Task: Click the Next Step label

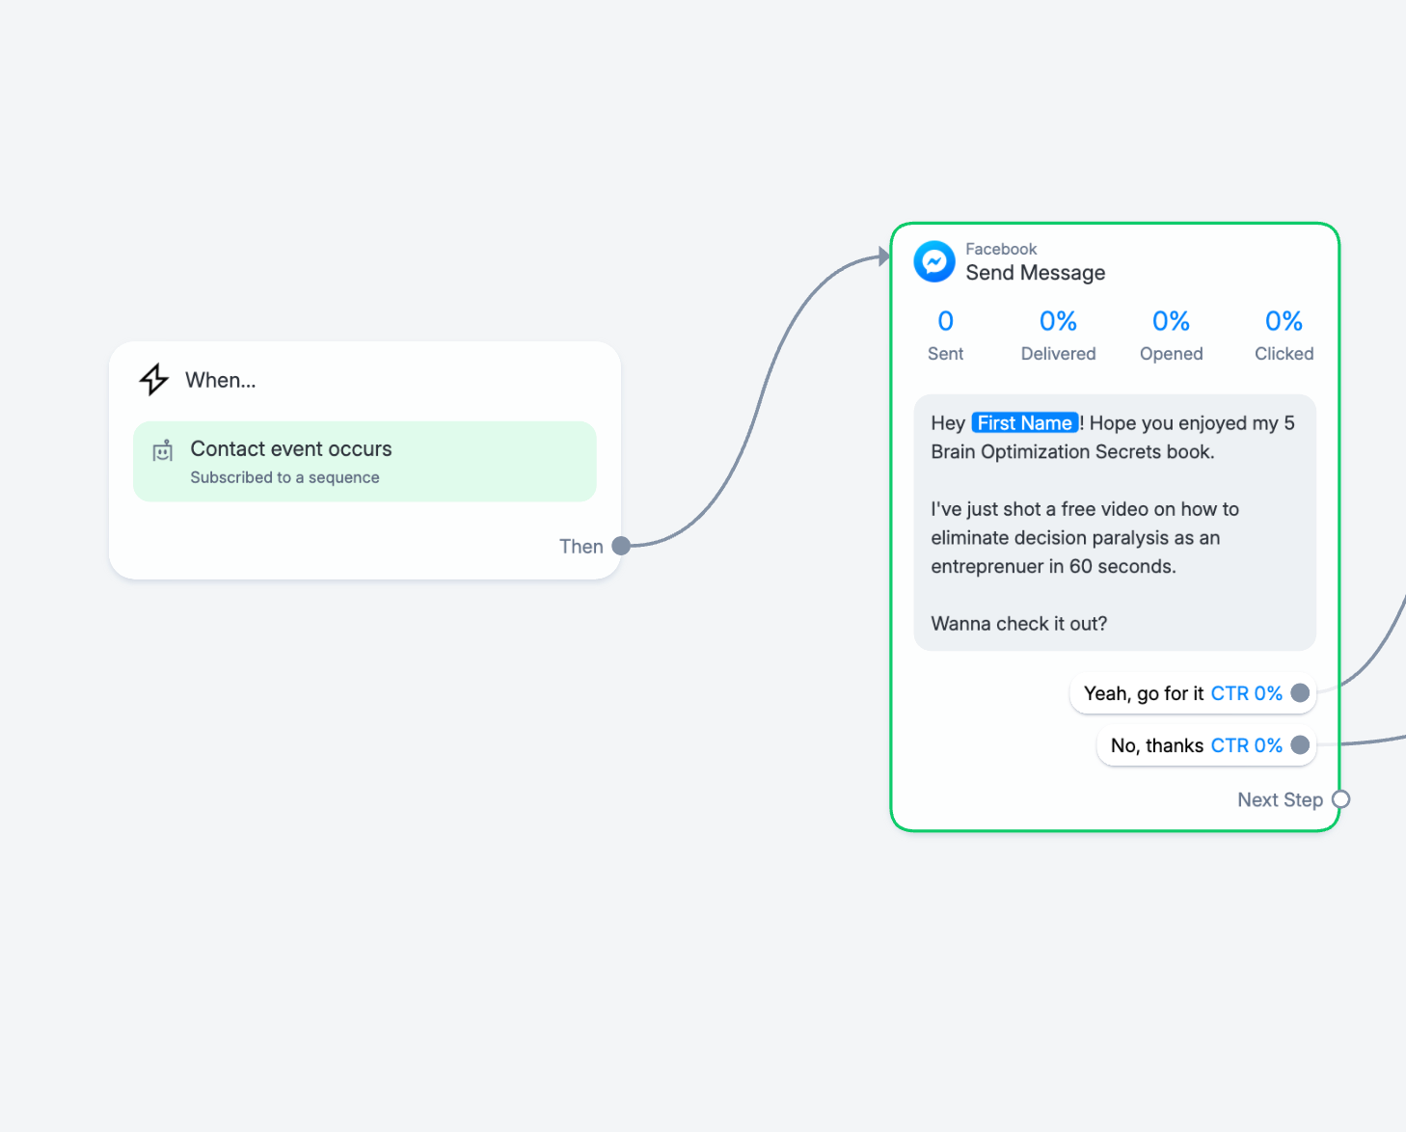Action: 1280,800
